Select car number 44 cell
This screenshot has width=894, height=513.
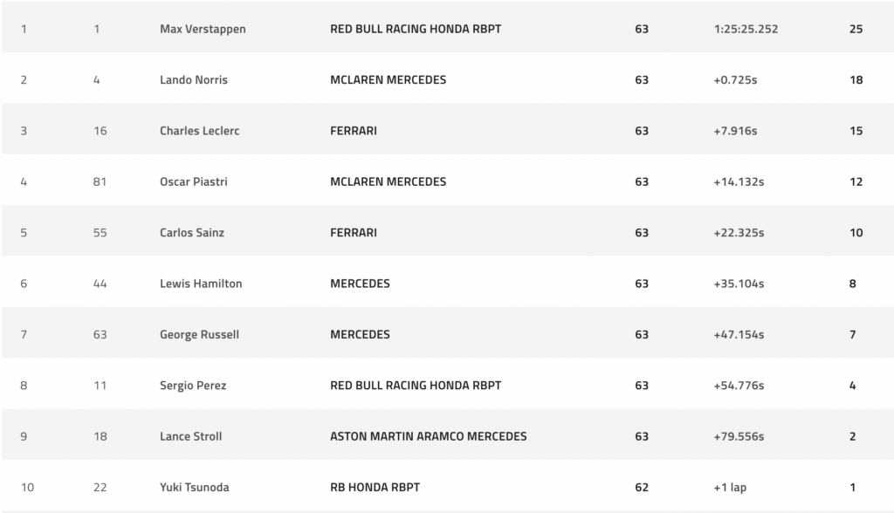coord(100,284)
